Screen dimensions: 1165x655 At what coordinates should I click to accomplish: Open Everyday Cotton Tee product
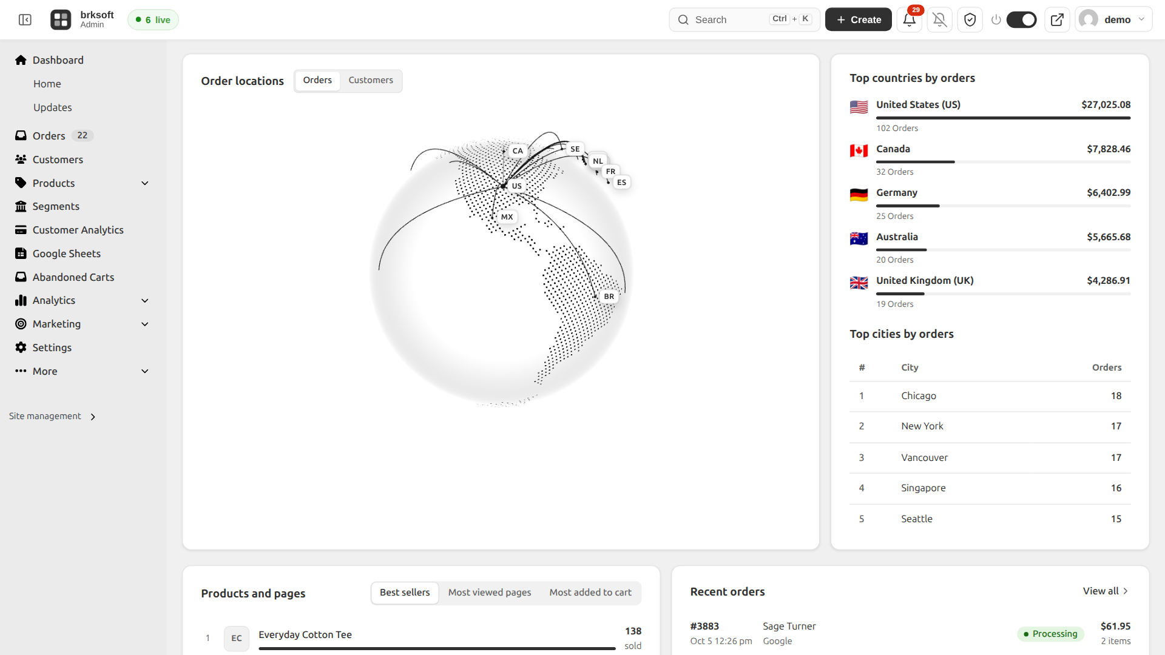[305, 635]
